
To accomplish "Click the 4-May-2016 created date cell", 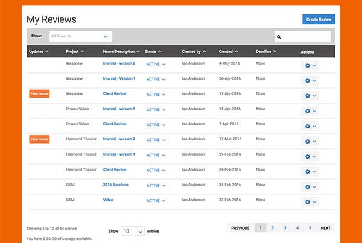I will click(x=229, y=63).
